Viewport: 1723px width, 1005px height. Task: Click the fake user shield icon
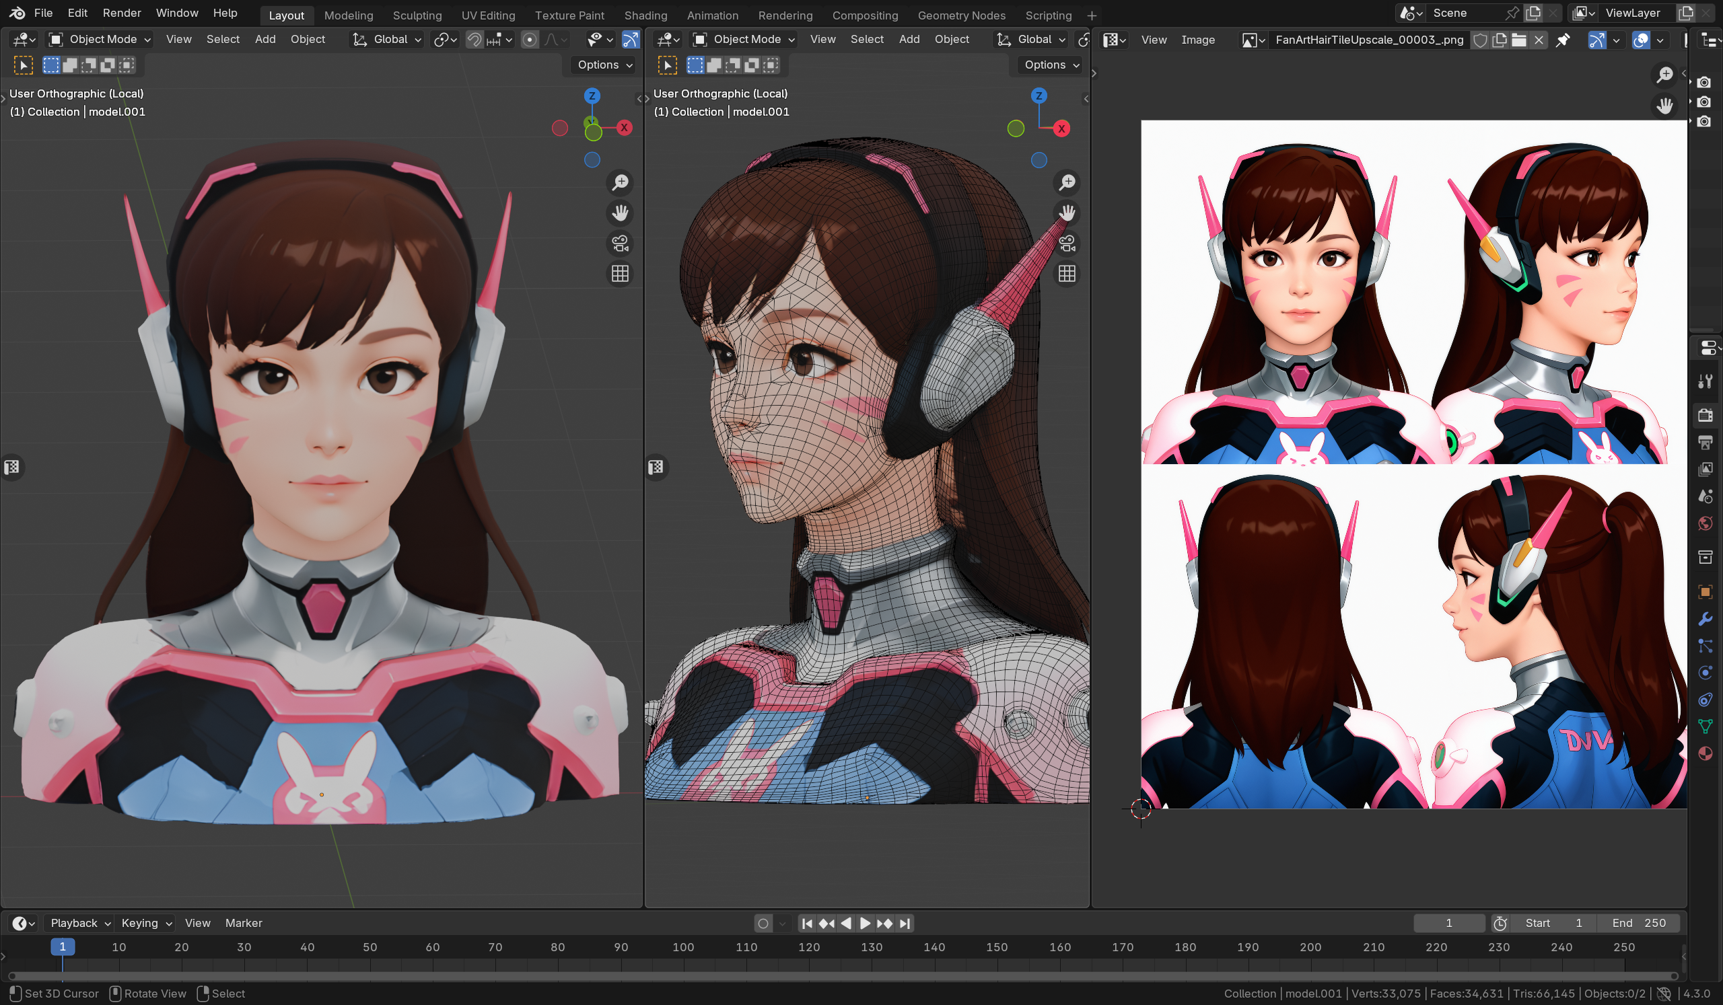pos(1480,40)
